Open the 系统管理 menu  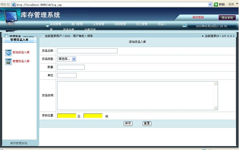56,24
